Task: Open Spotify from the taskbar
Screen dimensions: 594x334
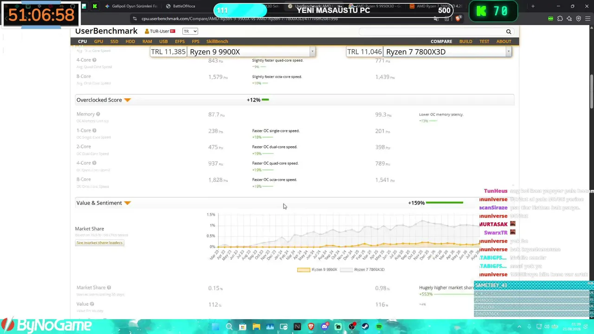Action: coord(379,327)
